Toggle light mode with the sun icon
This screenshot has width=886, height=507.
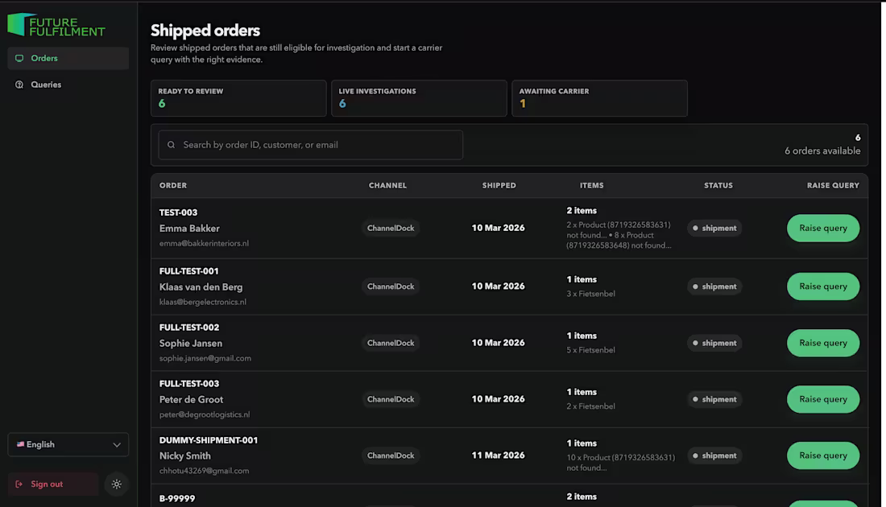click(x=116, y=484)
